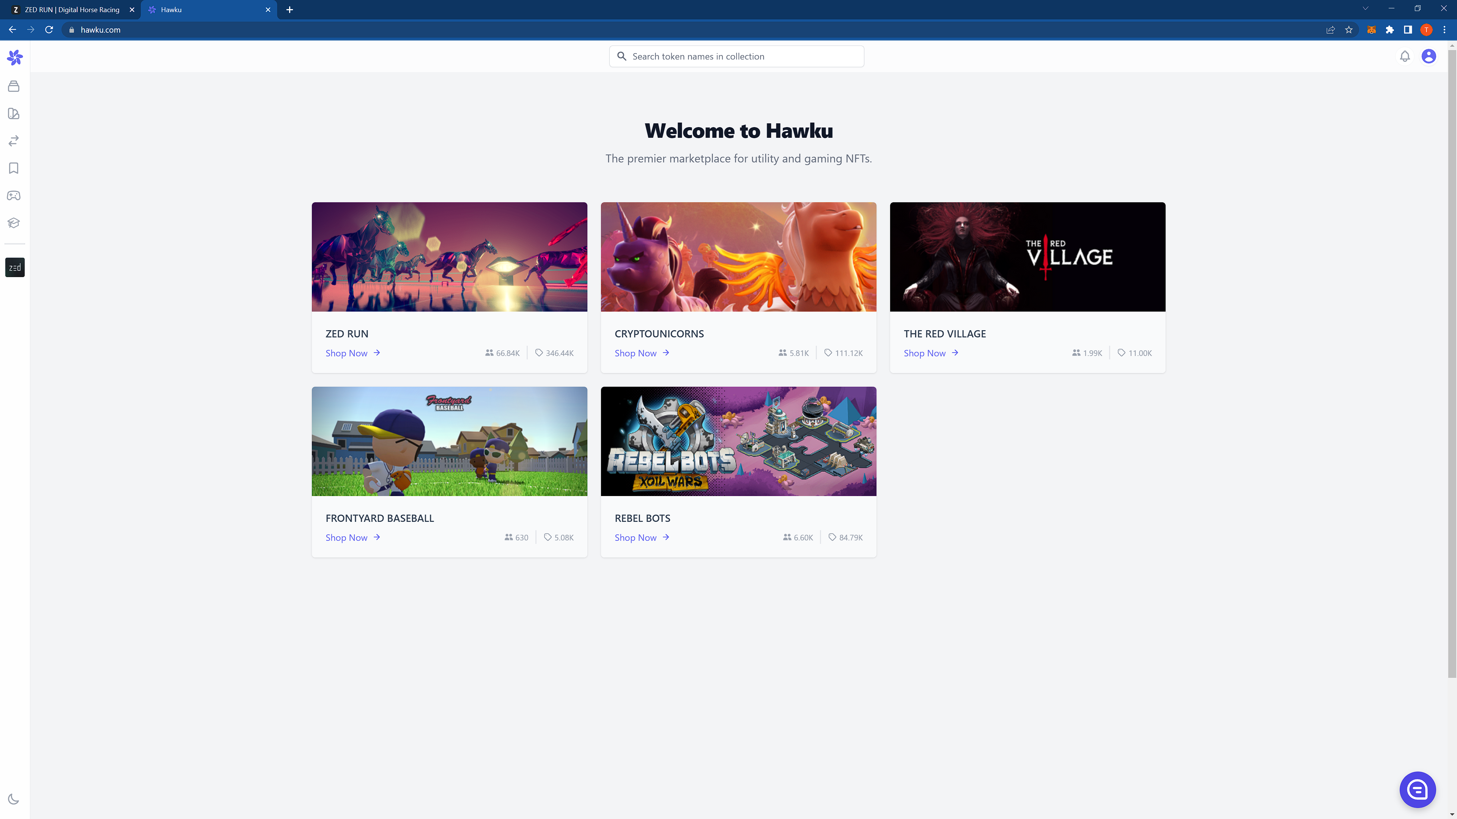Click the site padlock icon

coord(71,30)
